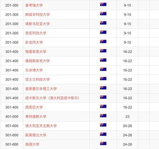Click the flag icon beside 詹姆斯库克大学
The height and width of the screenshot is (149, 159).
pyautogui.click(x=103, y=60)
